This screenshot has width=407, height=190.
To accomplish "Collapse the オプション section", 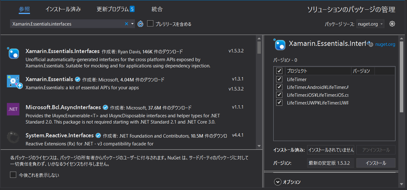I will point(277,182).
